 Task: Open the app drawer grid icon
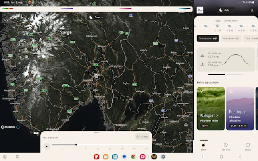click(x=17, y=157)
